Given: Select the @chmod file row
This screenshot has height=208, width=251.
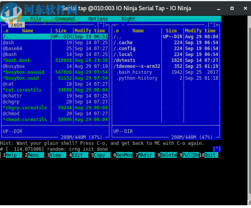Looking at the screenshot, I should (x=55, y=114).
